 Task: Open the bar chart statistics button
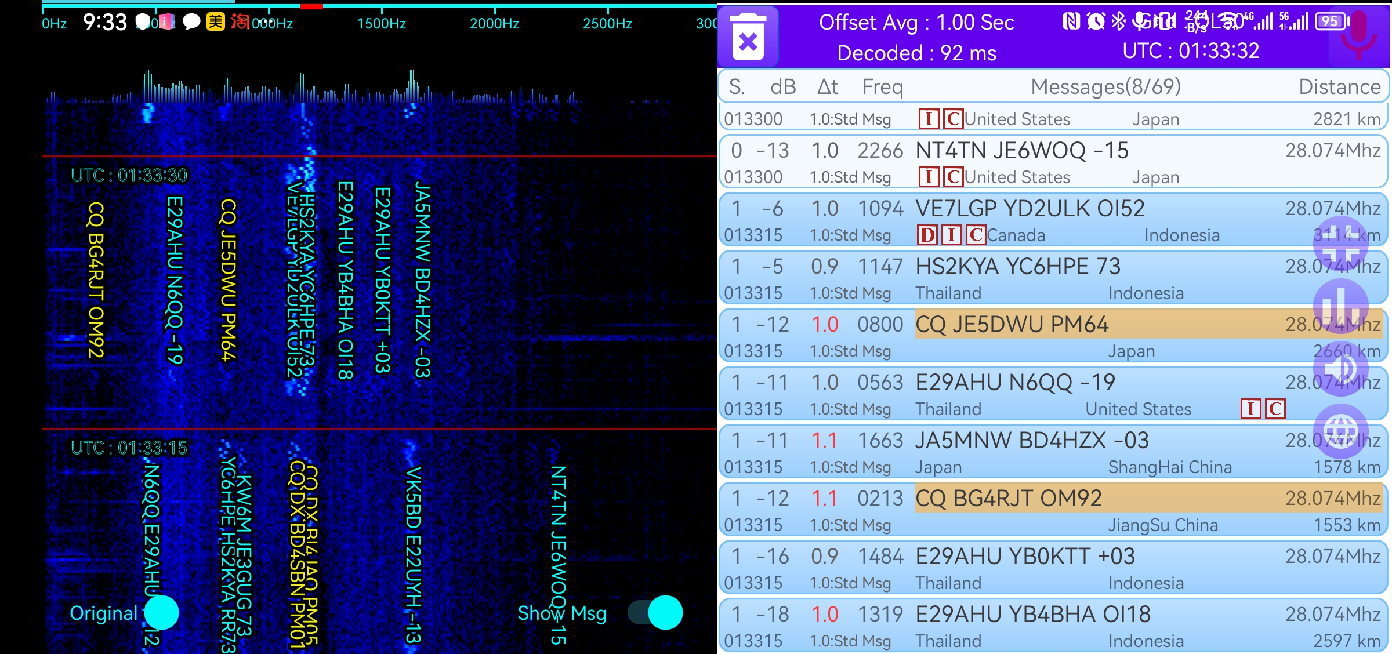(x=1340, y=306)
